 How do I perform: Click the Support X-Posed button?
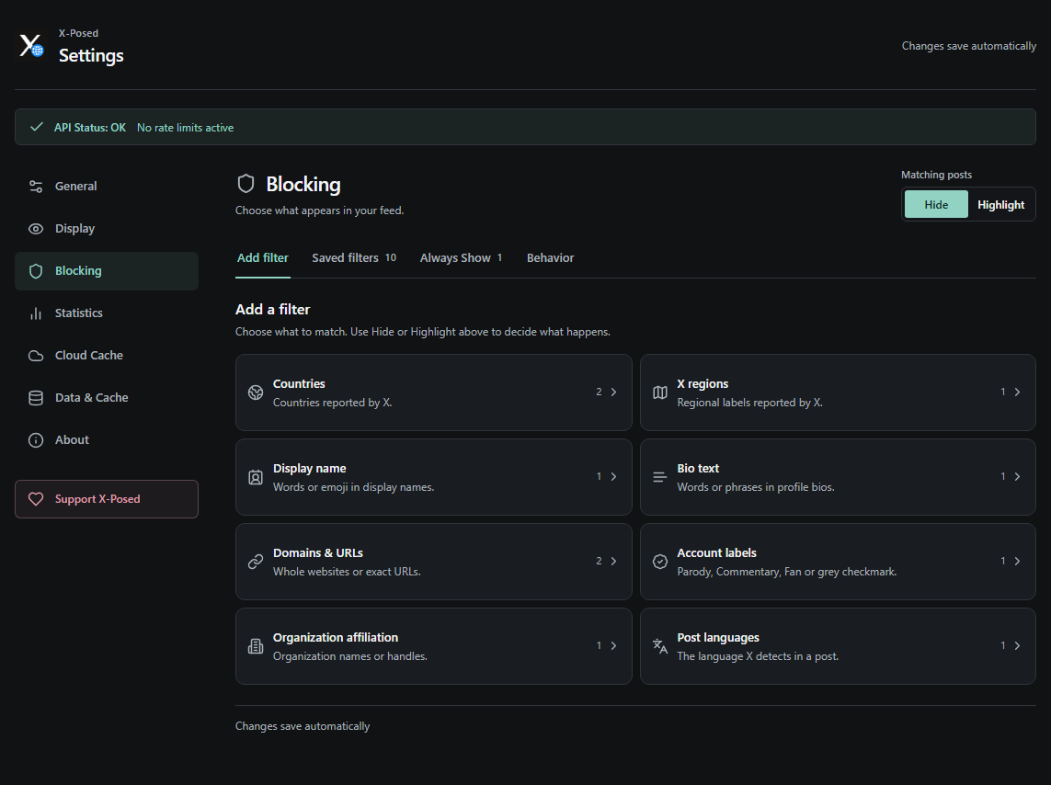pyautogui.click(x=107, y=499)
